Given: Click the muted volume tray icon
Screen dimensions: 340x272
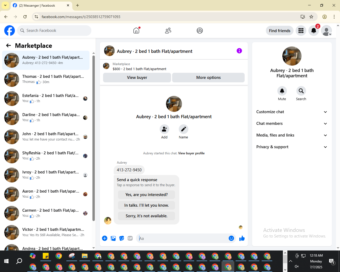Looking at the screenshot, I should [297, 266].
